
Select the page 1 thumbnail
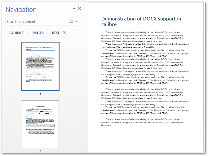pyautogui.click(x=40, y=66)
